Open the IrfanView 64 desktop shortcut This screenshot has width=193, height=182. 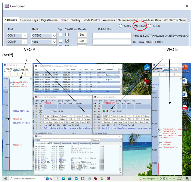(x=147, y=82)
